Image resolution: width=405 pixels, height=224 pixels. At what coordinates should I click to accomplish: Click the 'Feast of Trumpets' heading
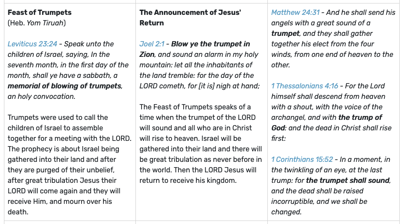point(39,13)
